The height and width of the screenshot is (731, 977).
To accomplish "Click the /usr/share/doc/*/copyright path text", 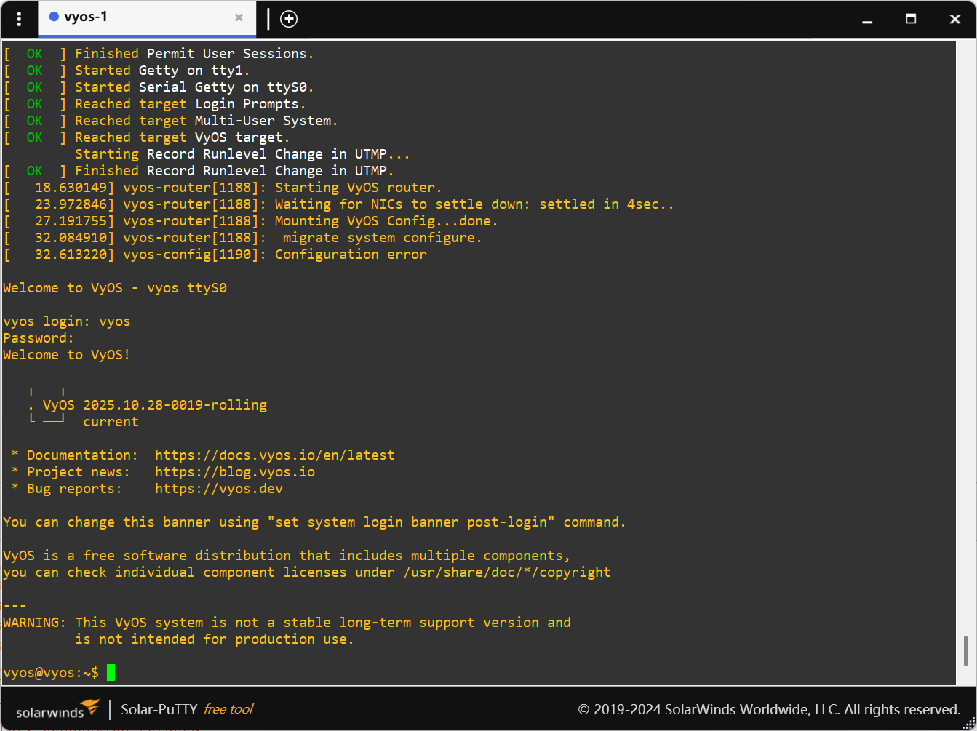I will [x=507, y=572].
